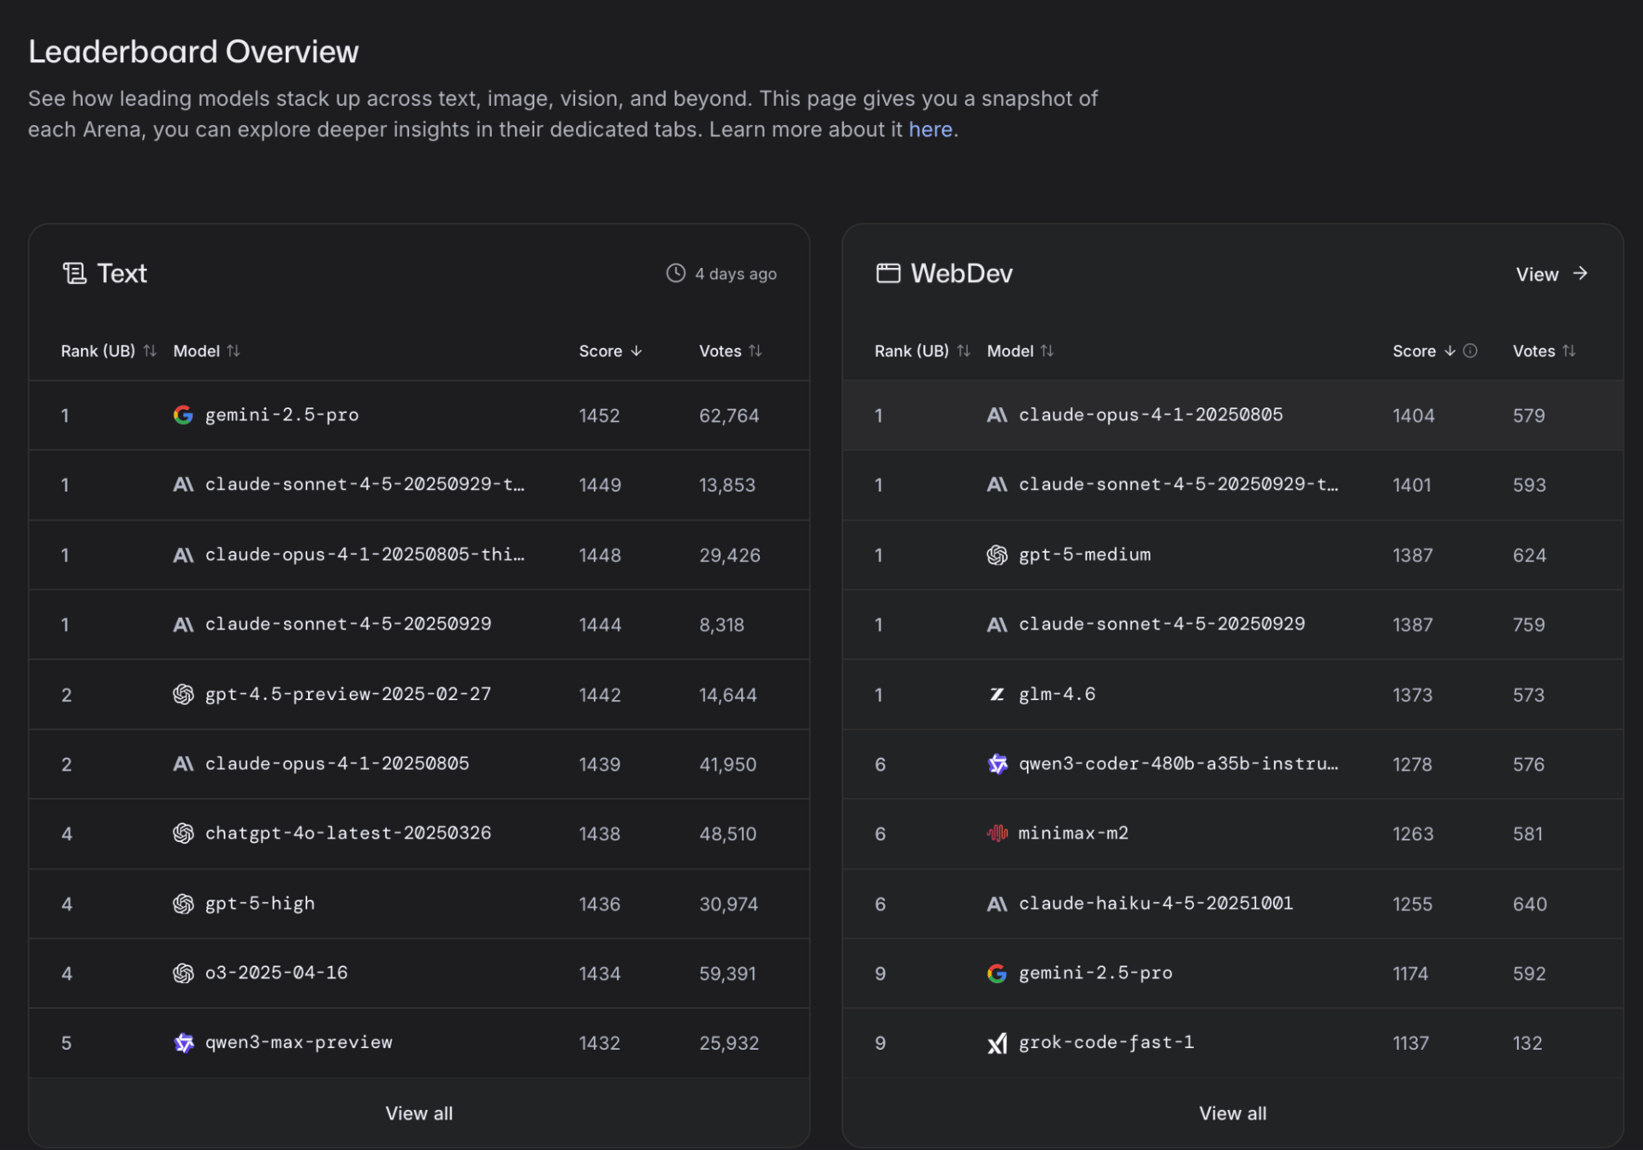This screenshot has height=1150, width=1643.
Task: Select claude-opus-4-1-20250805 row in WebDev
Action: tap(1150, 415)
